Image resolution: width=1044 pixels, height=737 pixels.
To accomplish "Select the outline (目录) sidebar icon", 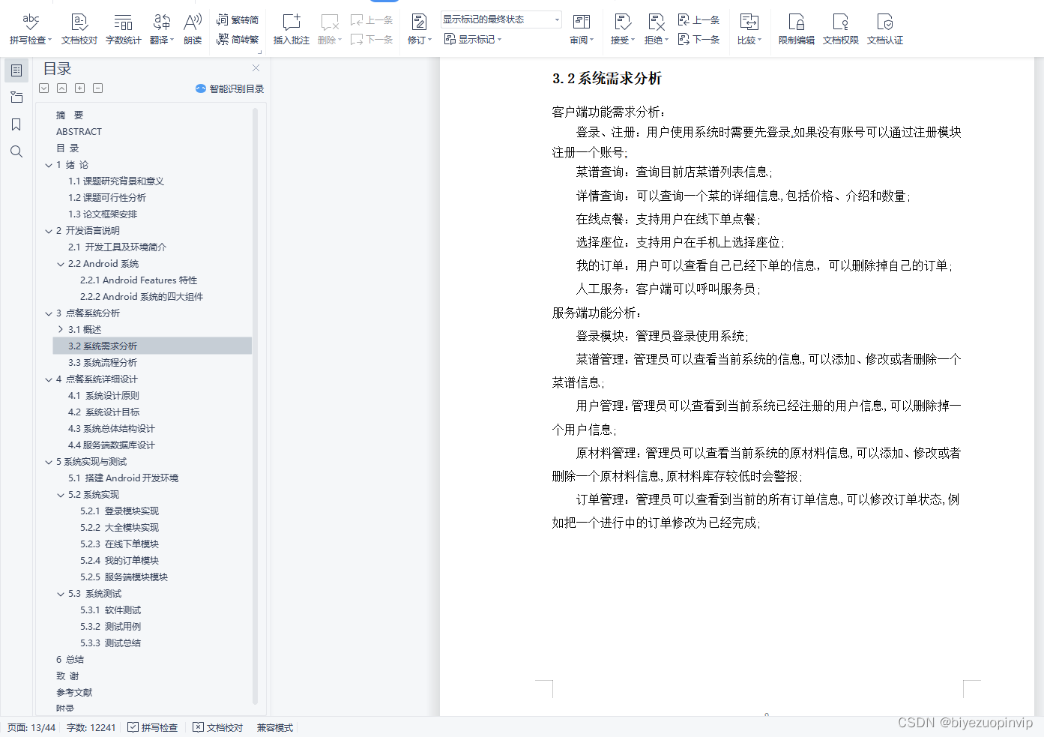I will [16, 70].
